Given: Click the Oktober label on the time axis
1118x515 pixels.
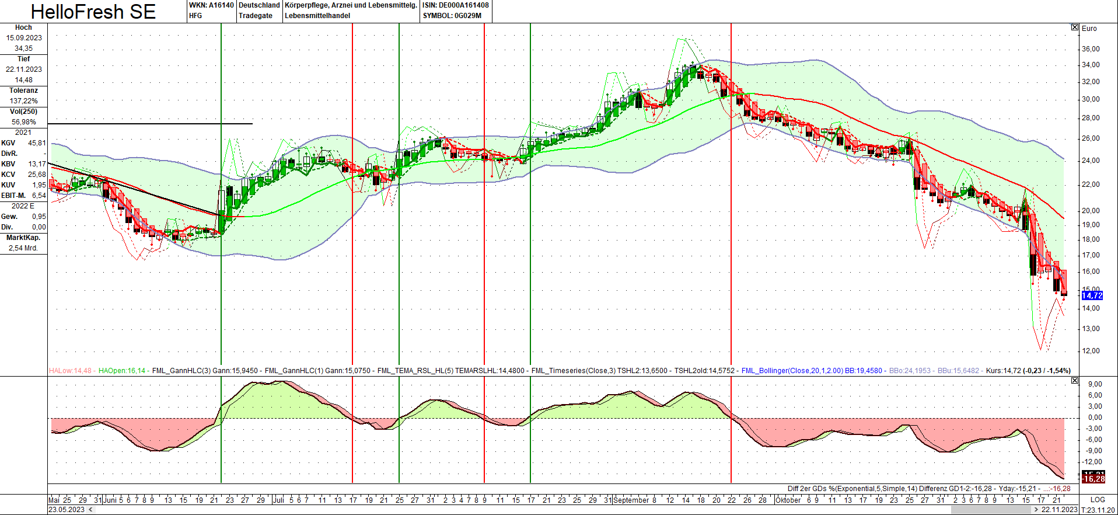Looking at the screenshot, I should pos(788,500).
